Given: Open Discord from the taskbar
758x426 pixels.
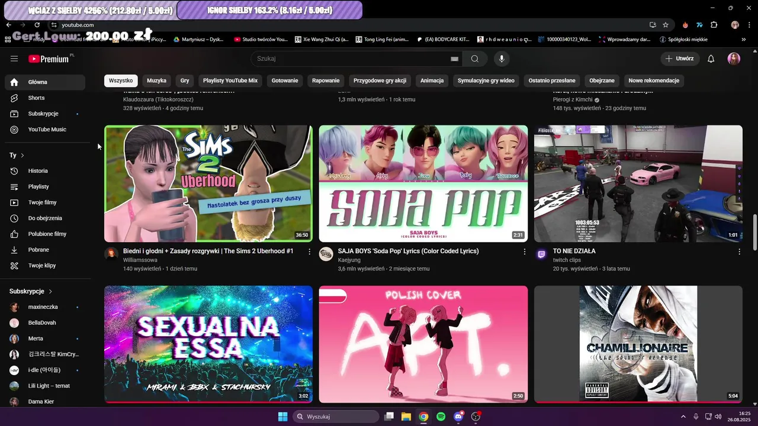Looking at the screenshot, I should coord(458,417).
